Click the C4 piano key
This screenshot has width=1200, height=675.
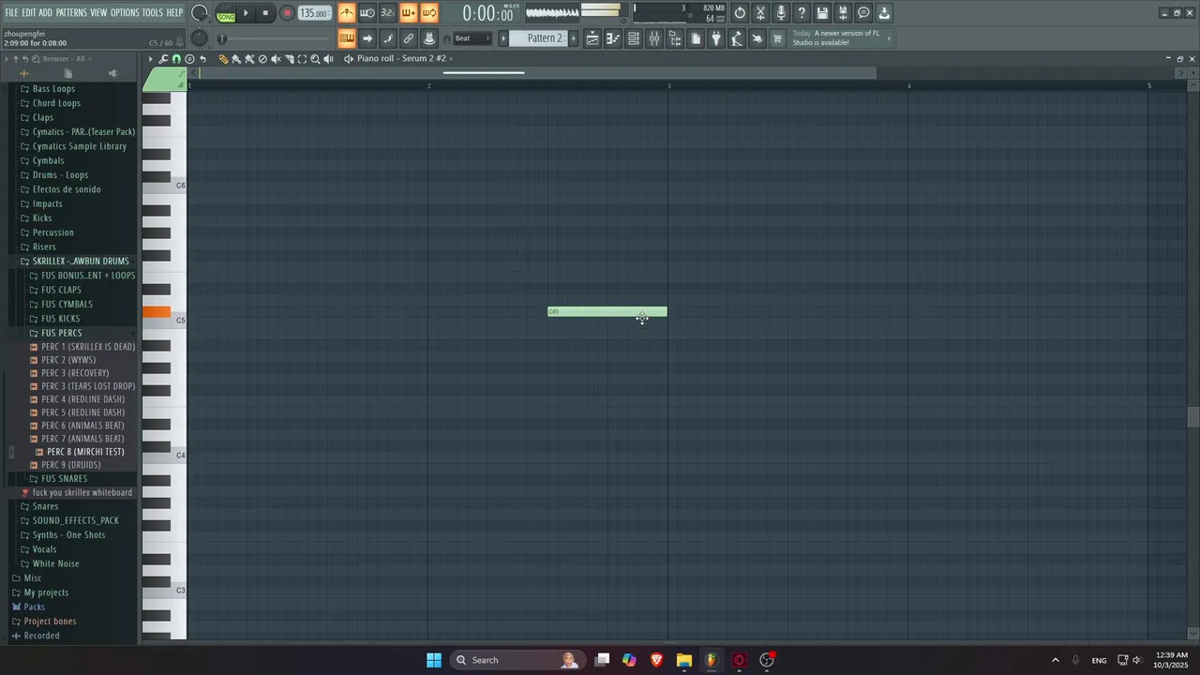[165, 456]
